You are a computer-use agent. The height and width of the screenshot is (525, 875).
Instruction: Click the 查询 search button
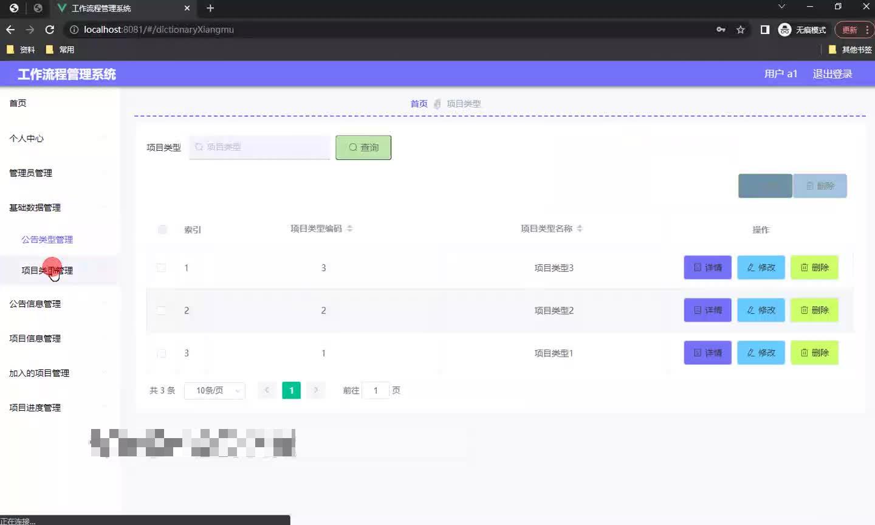pyautogui.click(x=363, y=148)
